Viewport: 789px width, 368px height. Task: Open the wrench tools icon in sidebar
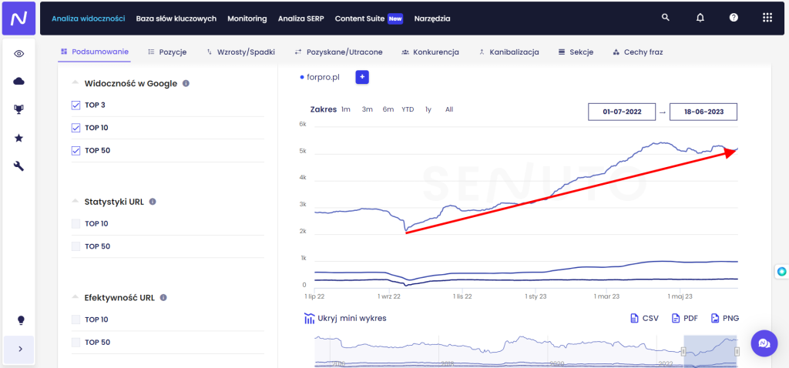[18, 166]
